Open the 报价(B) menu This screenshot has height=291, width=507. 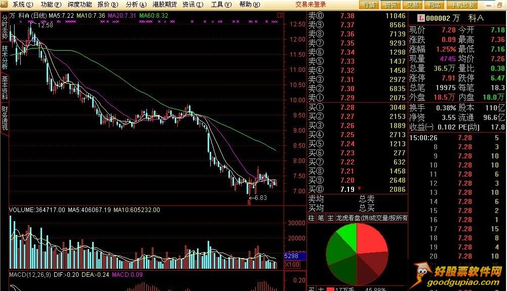point(108,5)
